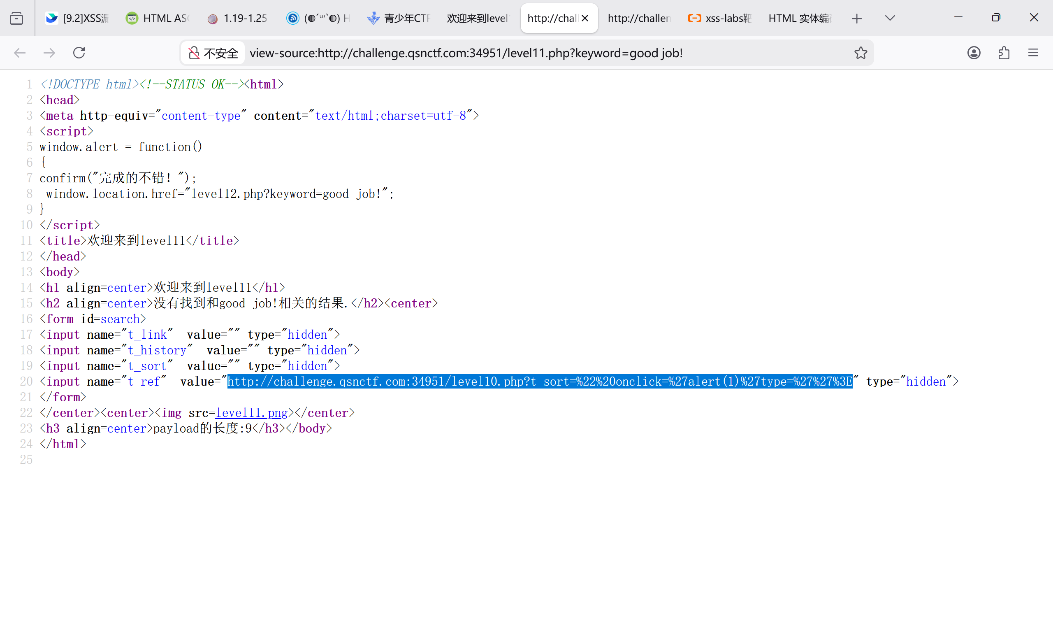
Task: Switch to the 青少年CTF tab
Action: click(399, 19)
